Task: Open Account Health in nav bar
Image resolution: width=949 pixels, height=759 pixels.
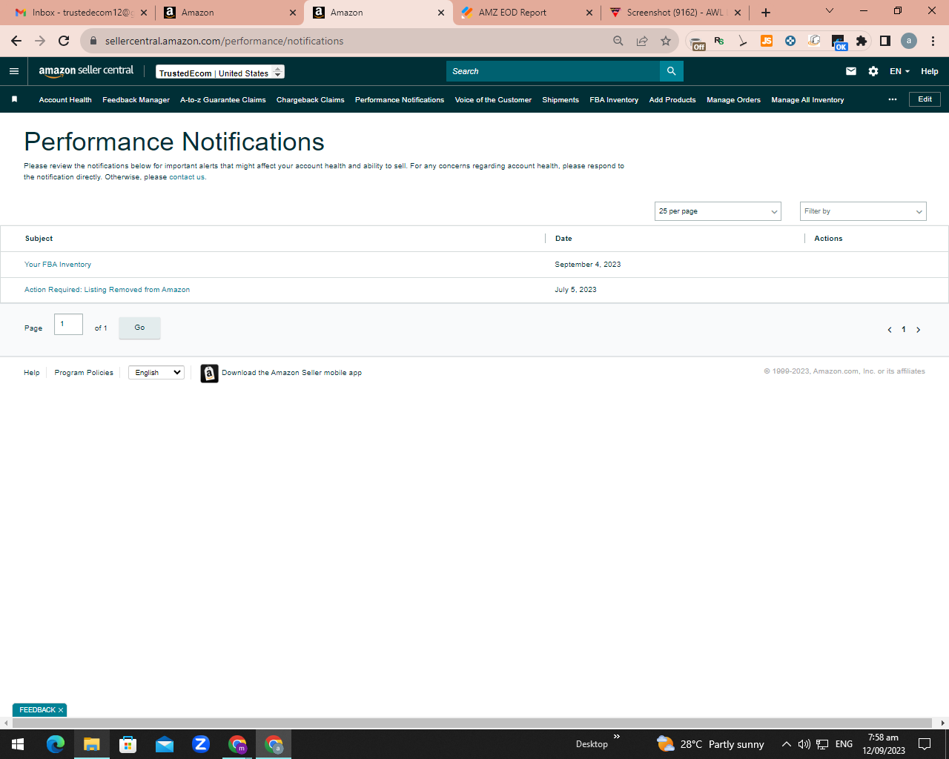Action: click(65, 99)
